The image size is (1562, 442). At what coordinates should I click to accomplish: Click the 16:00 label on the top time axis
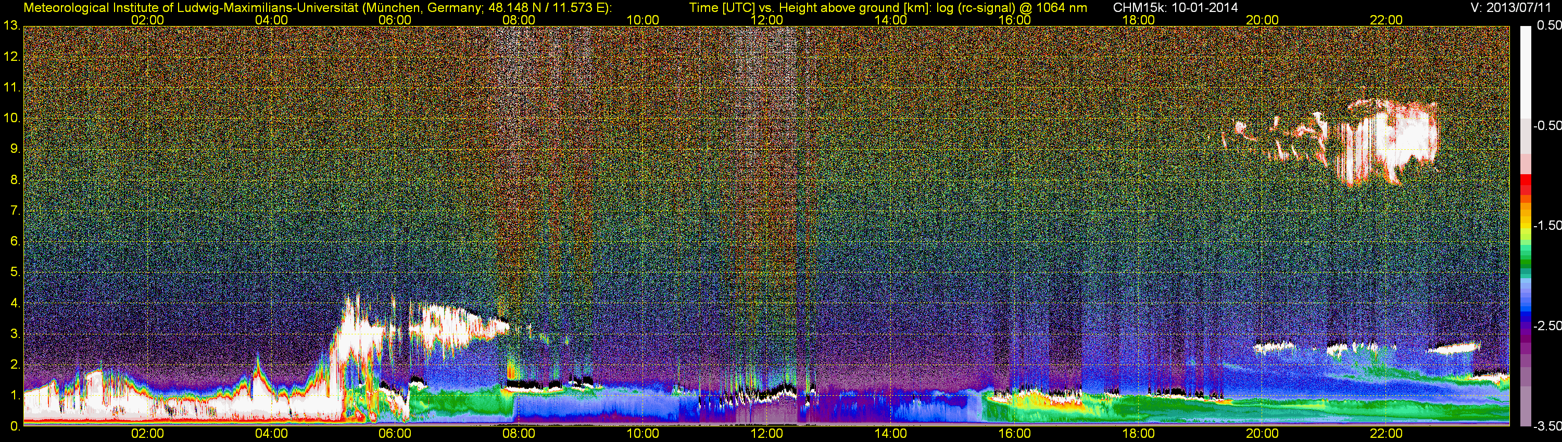click(1014, 20)
